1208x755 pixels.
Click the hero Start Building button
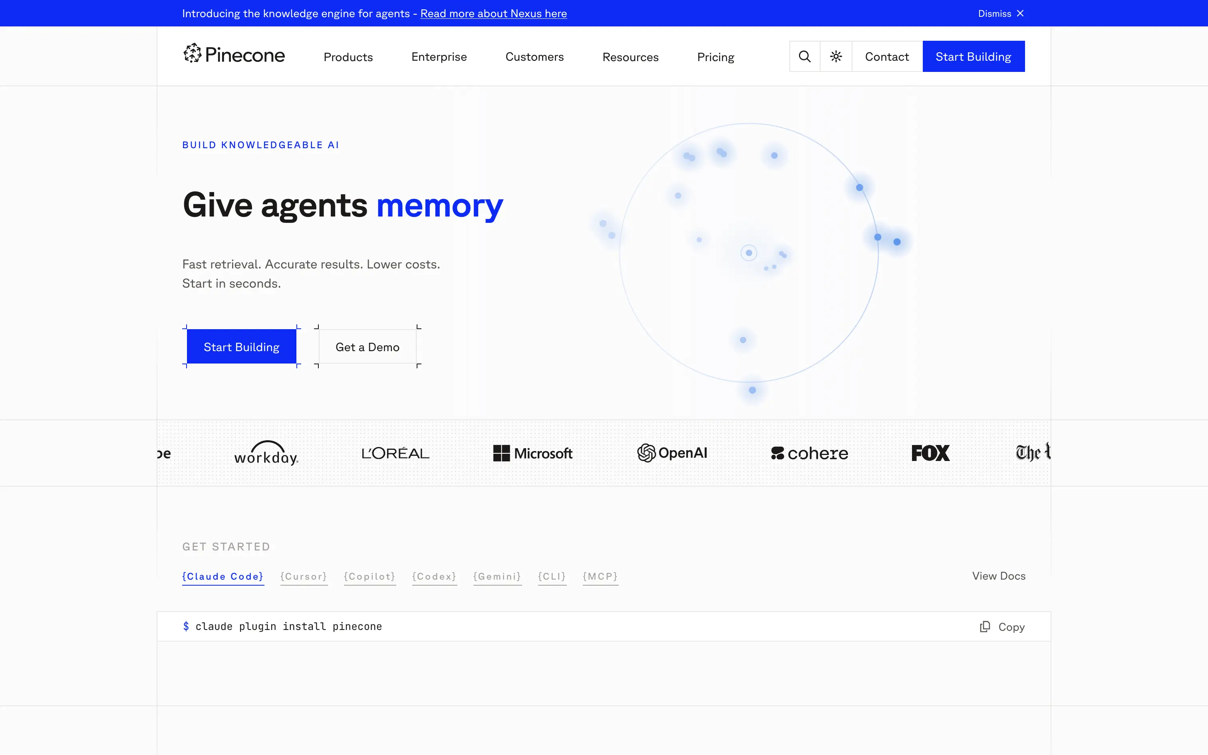(242, 347)
